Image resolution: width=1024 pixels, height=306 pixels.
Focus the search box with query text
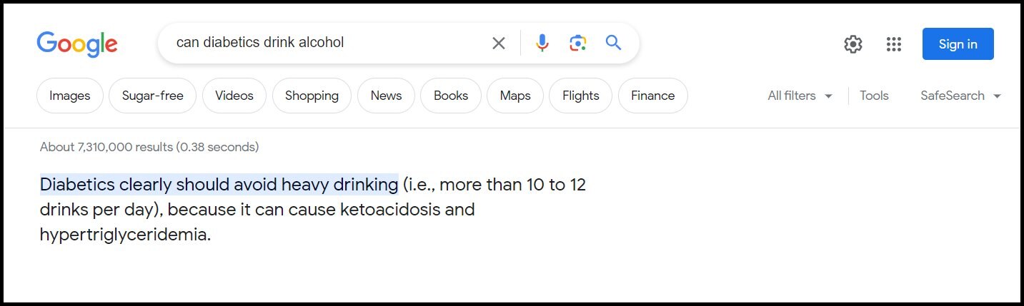pos(322,43)
